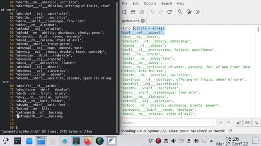Refresh the word count in status bar

230,131
